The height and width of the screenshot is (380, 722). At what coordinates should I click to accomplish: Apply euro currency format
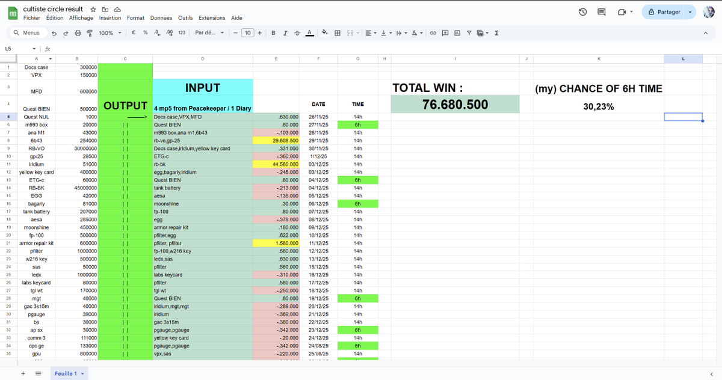[x=133, y=33]
